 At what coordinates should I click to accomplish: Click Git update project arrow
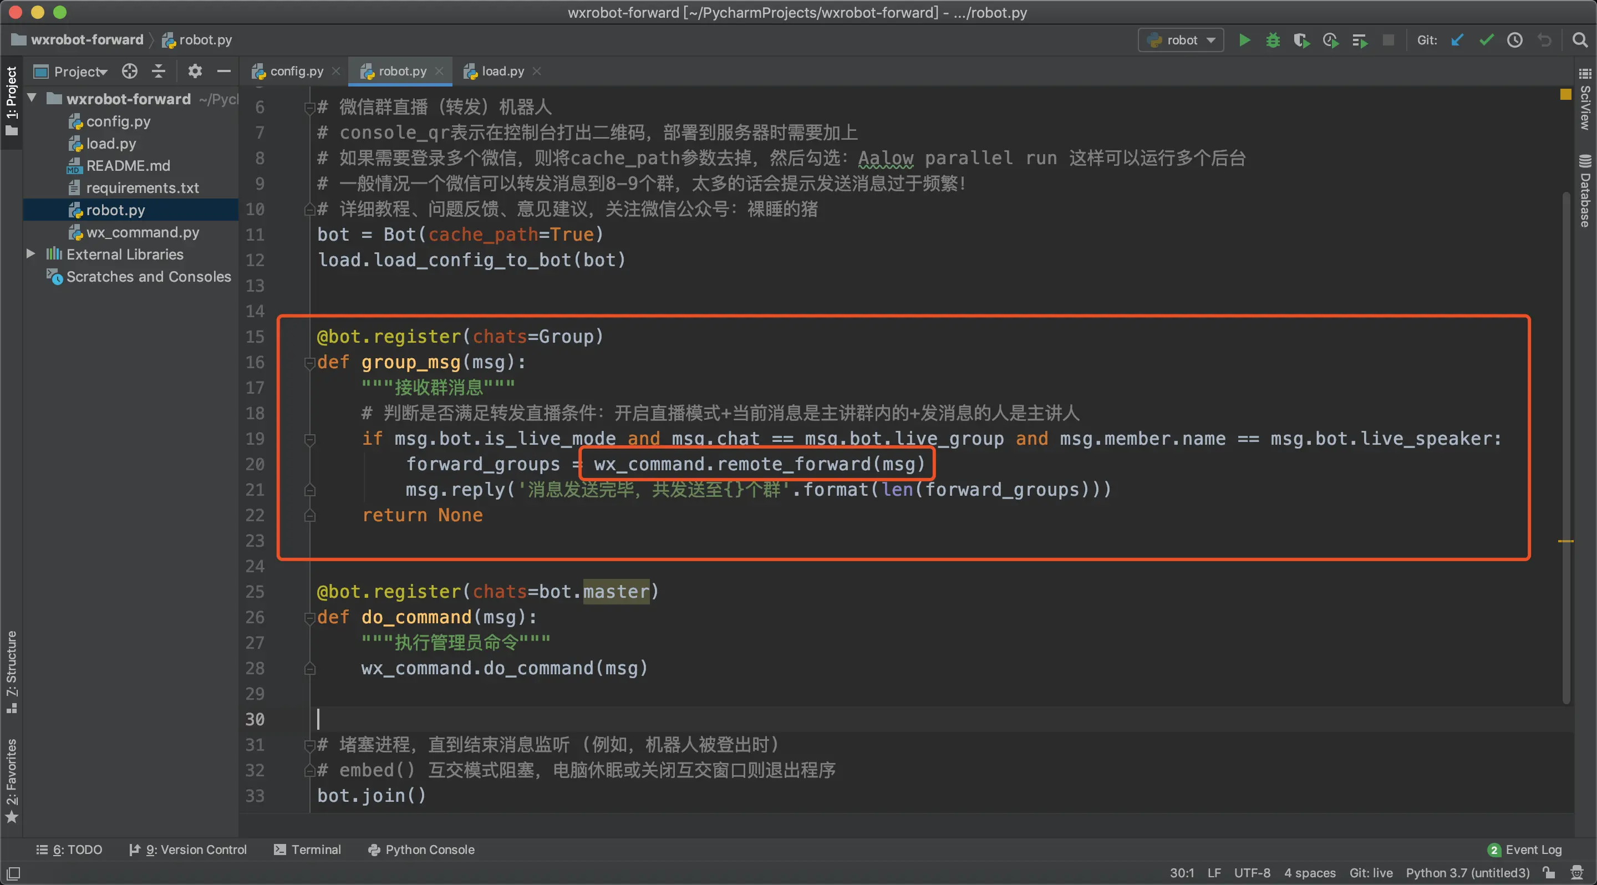(x=1457, y=40)
